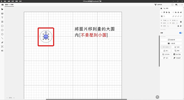This screenshot has width=184, height=100.
Task: Flip the image vertically
Action: 181,26
